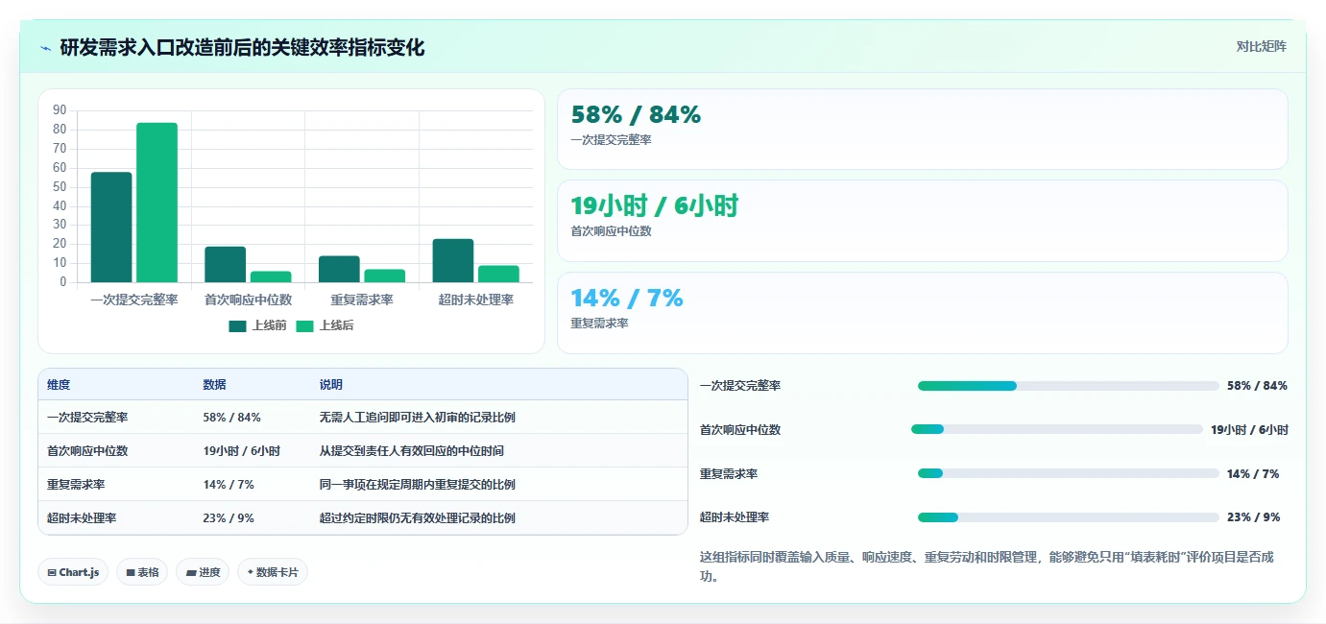Select the 数据卡片 chip
The height and width of the screenshot is (624, 1326).
coord(273,572)
